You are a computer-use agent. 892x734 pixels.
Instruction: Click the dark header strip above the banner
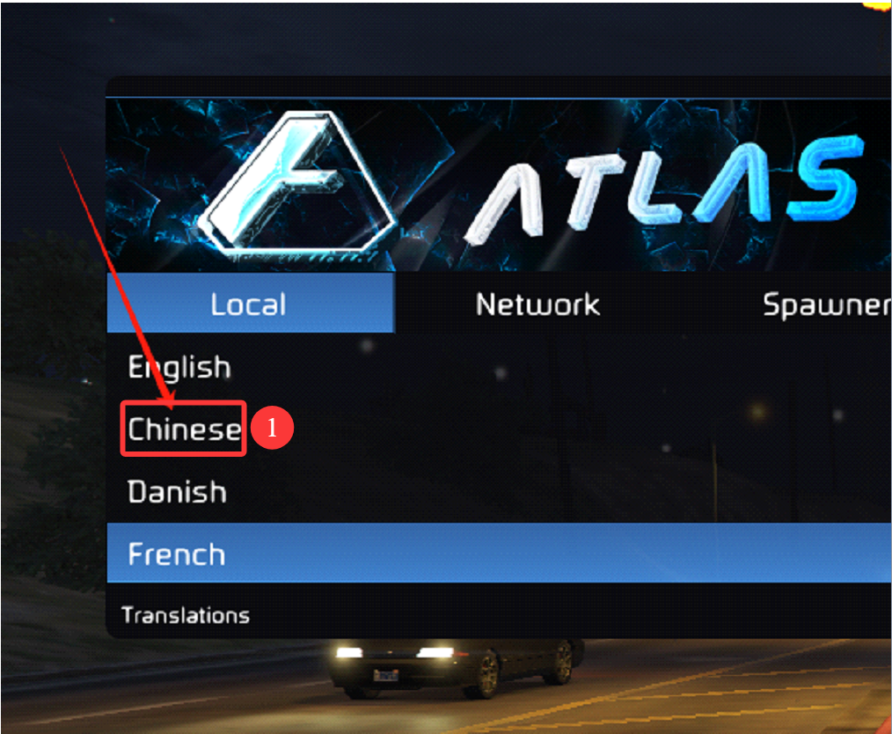(x=499, y=87)
